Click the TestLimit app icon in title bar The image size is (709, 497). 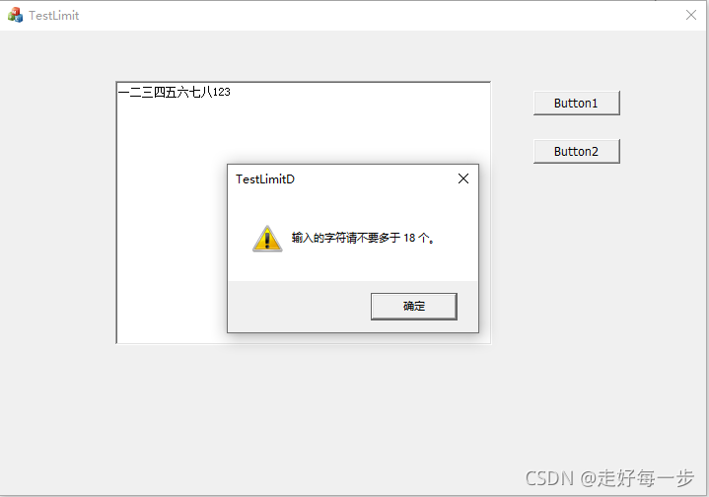(x=16, y=15)
